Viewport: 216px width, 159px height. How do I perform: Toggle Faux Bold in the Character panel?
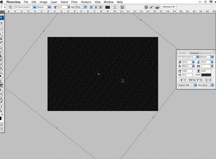pyautogui.click(x=182, y=80)
